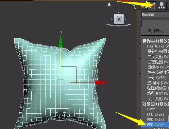Image resolution: width=169 pixels, height=129 pixels.
Task: Click the XY plane handle of the gizmo
Action: point(69,75)
